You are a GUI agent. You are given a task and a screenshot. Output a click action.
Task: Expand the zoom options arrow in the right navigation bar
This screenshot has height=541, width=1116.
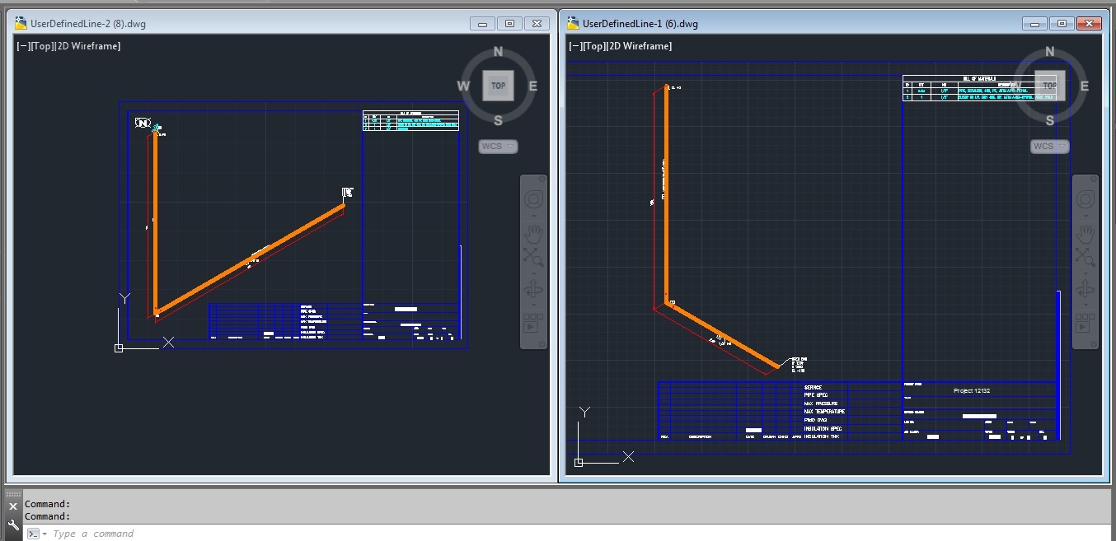(x=1086, y=272)
